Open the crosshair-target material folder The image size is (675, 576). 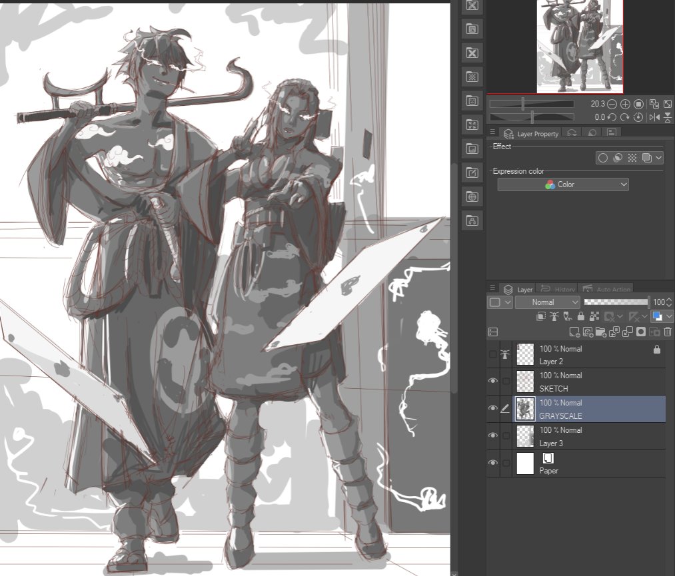coord(472,197)
